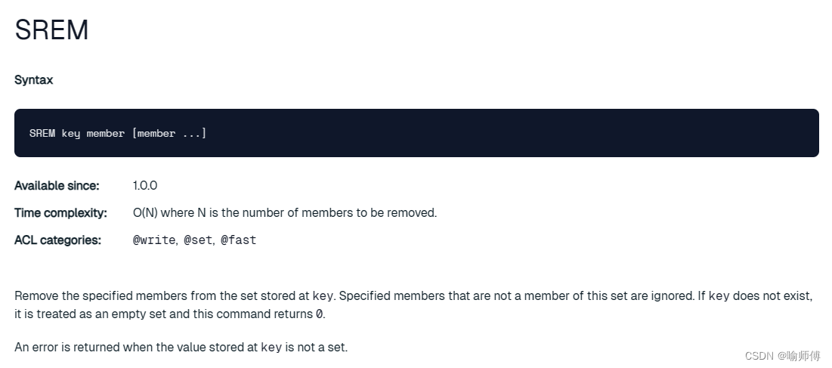Viewport: 832px width, 368px height.
Task: Click the Available since label
Action: click(57, 186)
